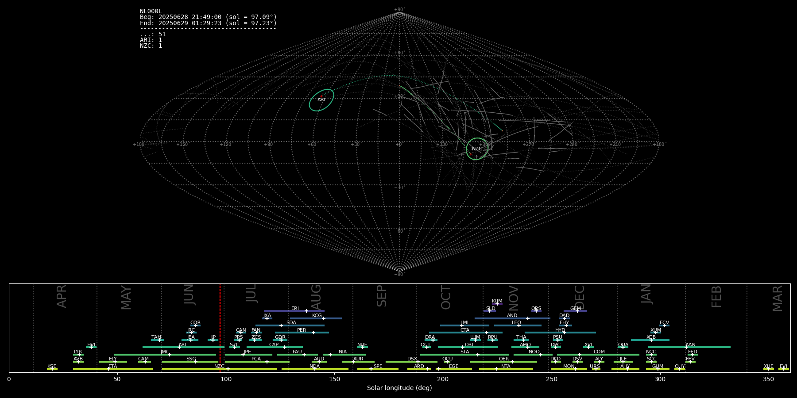
Task: Click the COR shower peak marker
Action: [196, 325]
